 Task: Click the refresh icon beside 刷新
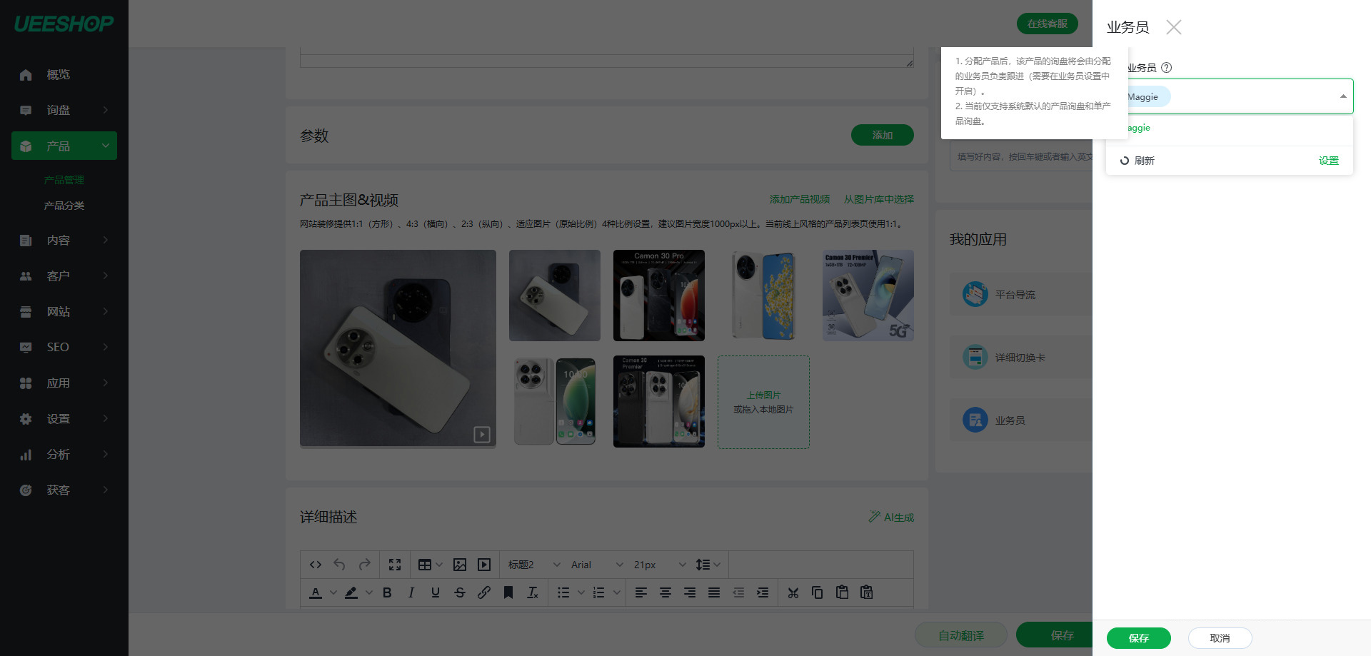(1125, 161)
